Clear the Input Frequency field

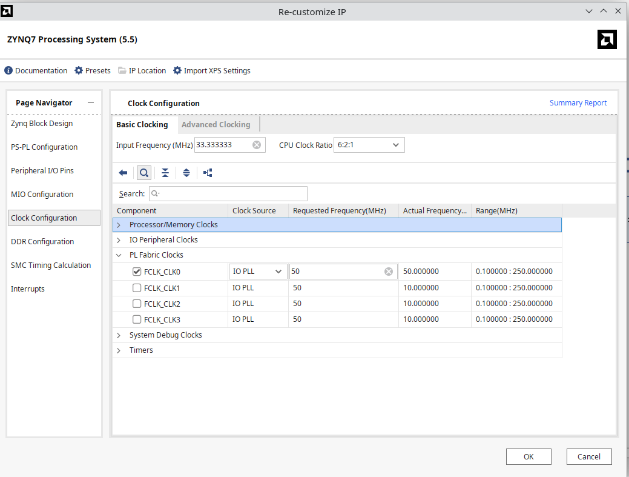(257, 145)
